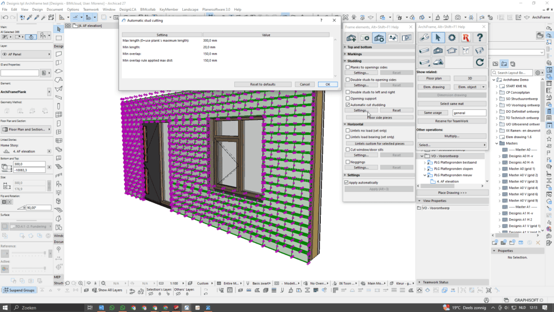The width and height of the screenshot is (554, 312).
Task: Select the Arrow tool in the toolbox
Action: (58, 29)
